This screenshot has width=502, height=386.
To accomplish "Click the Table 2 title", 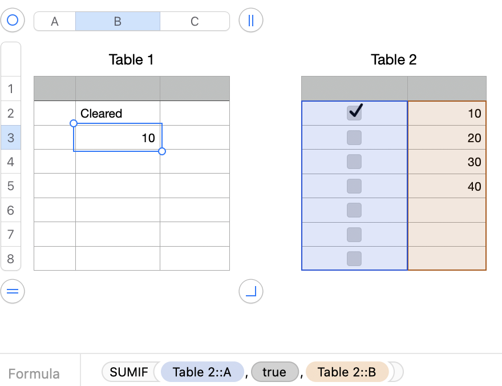I will coord(394,59).
